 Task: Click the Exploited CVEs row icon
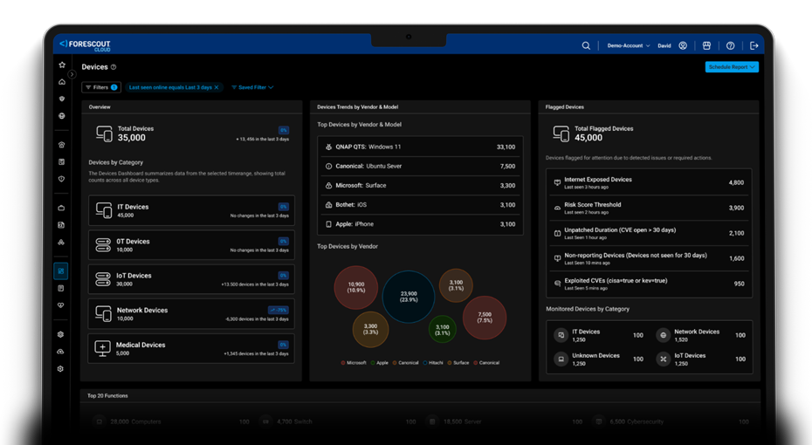click(557, 284)
